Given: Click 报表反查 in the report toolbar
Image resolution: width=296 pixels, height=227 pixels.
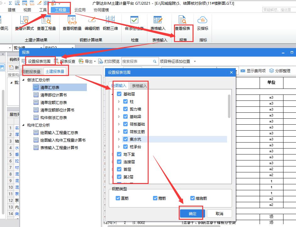Looking at the screenshot, I should coord(65,61).
